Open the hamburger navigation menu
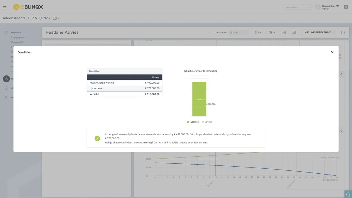The image size is (352, 198). (x=5, y=8)
